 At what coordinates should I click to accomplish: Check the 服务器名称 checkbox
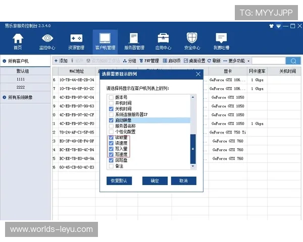pos(111,126)
